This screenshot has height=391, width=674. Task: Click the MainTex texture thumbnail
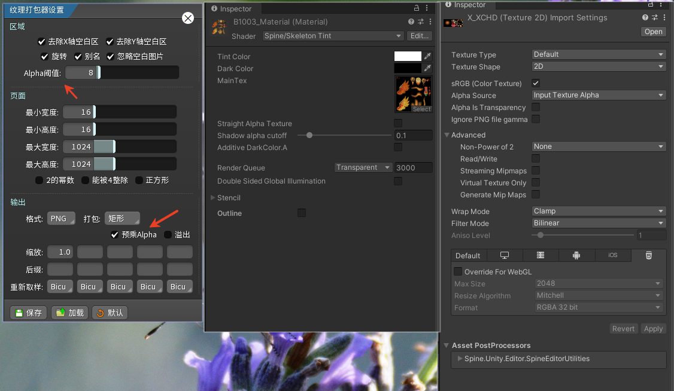(413, 94)
